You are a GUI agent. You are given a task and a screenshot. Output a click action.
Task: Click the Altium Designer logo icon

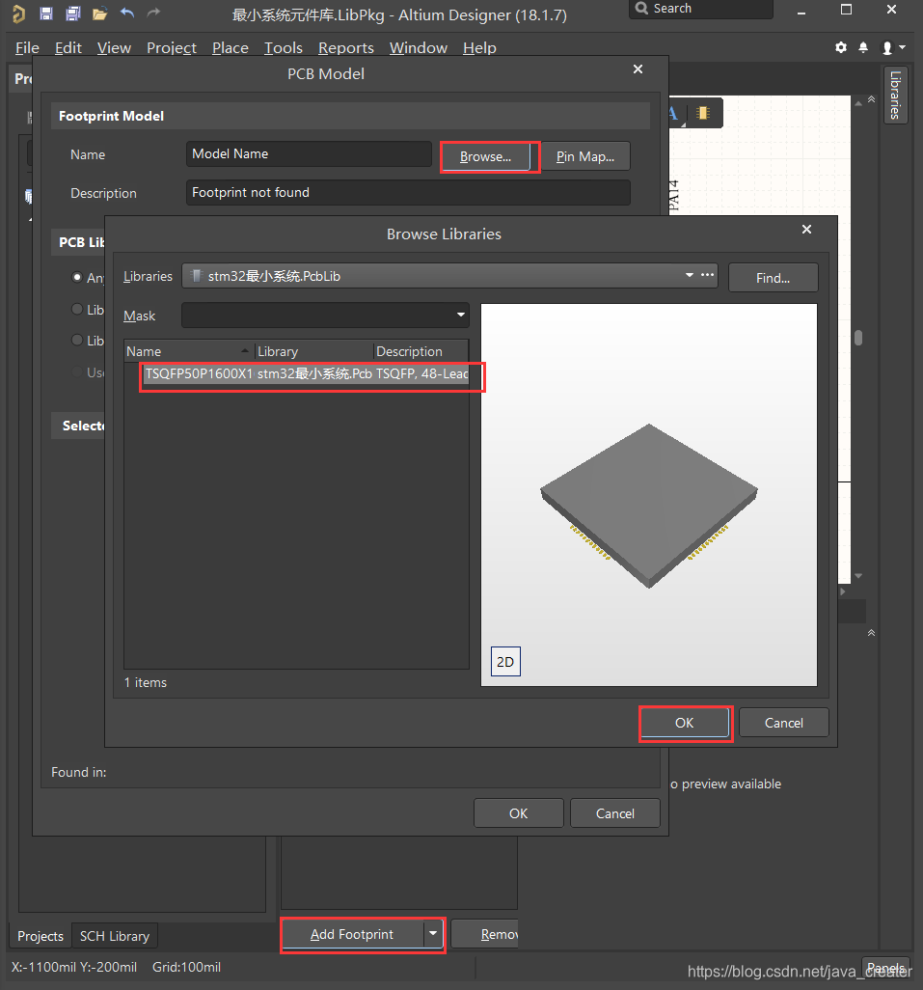point(19,14)
